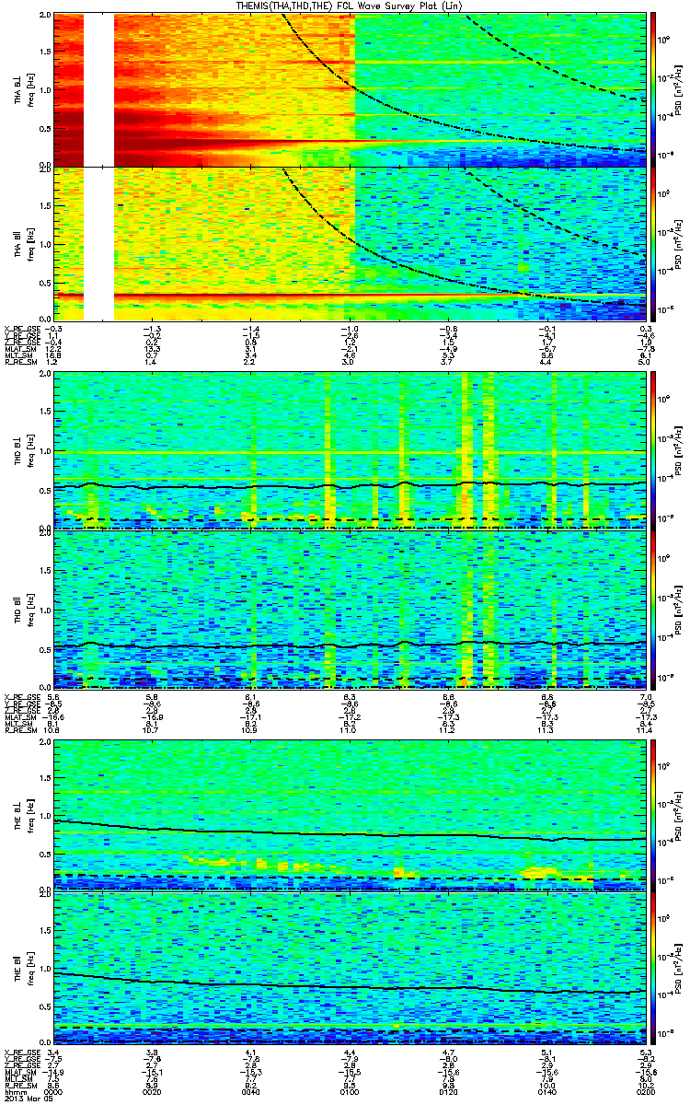The image size is (690, 1105).
Task: Click the '0100' time label on the hhmm axis
Action: click(350, 1091)
